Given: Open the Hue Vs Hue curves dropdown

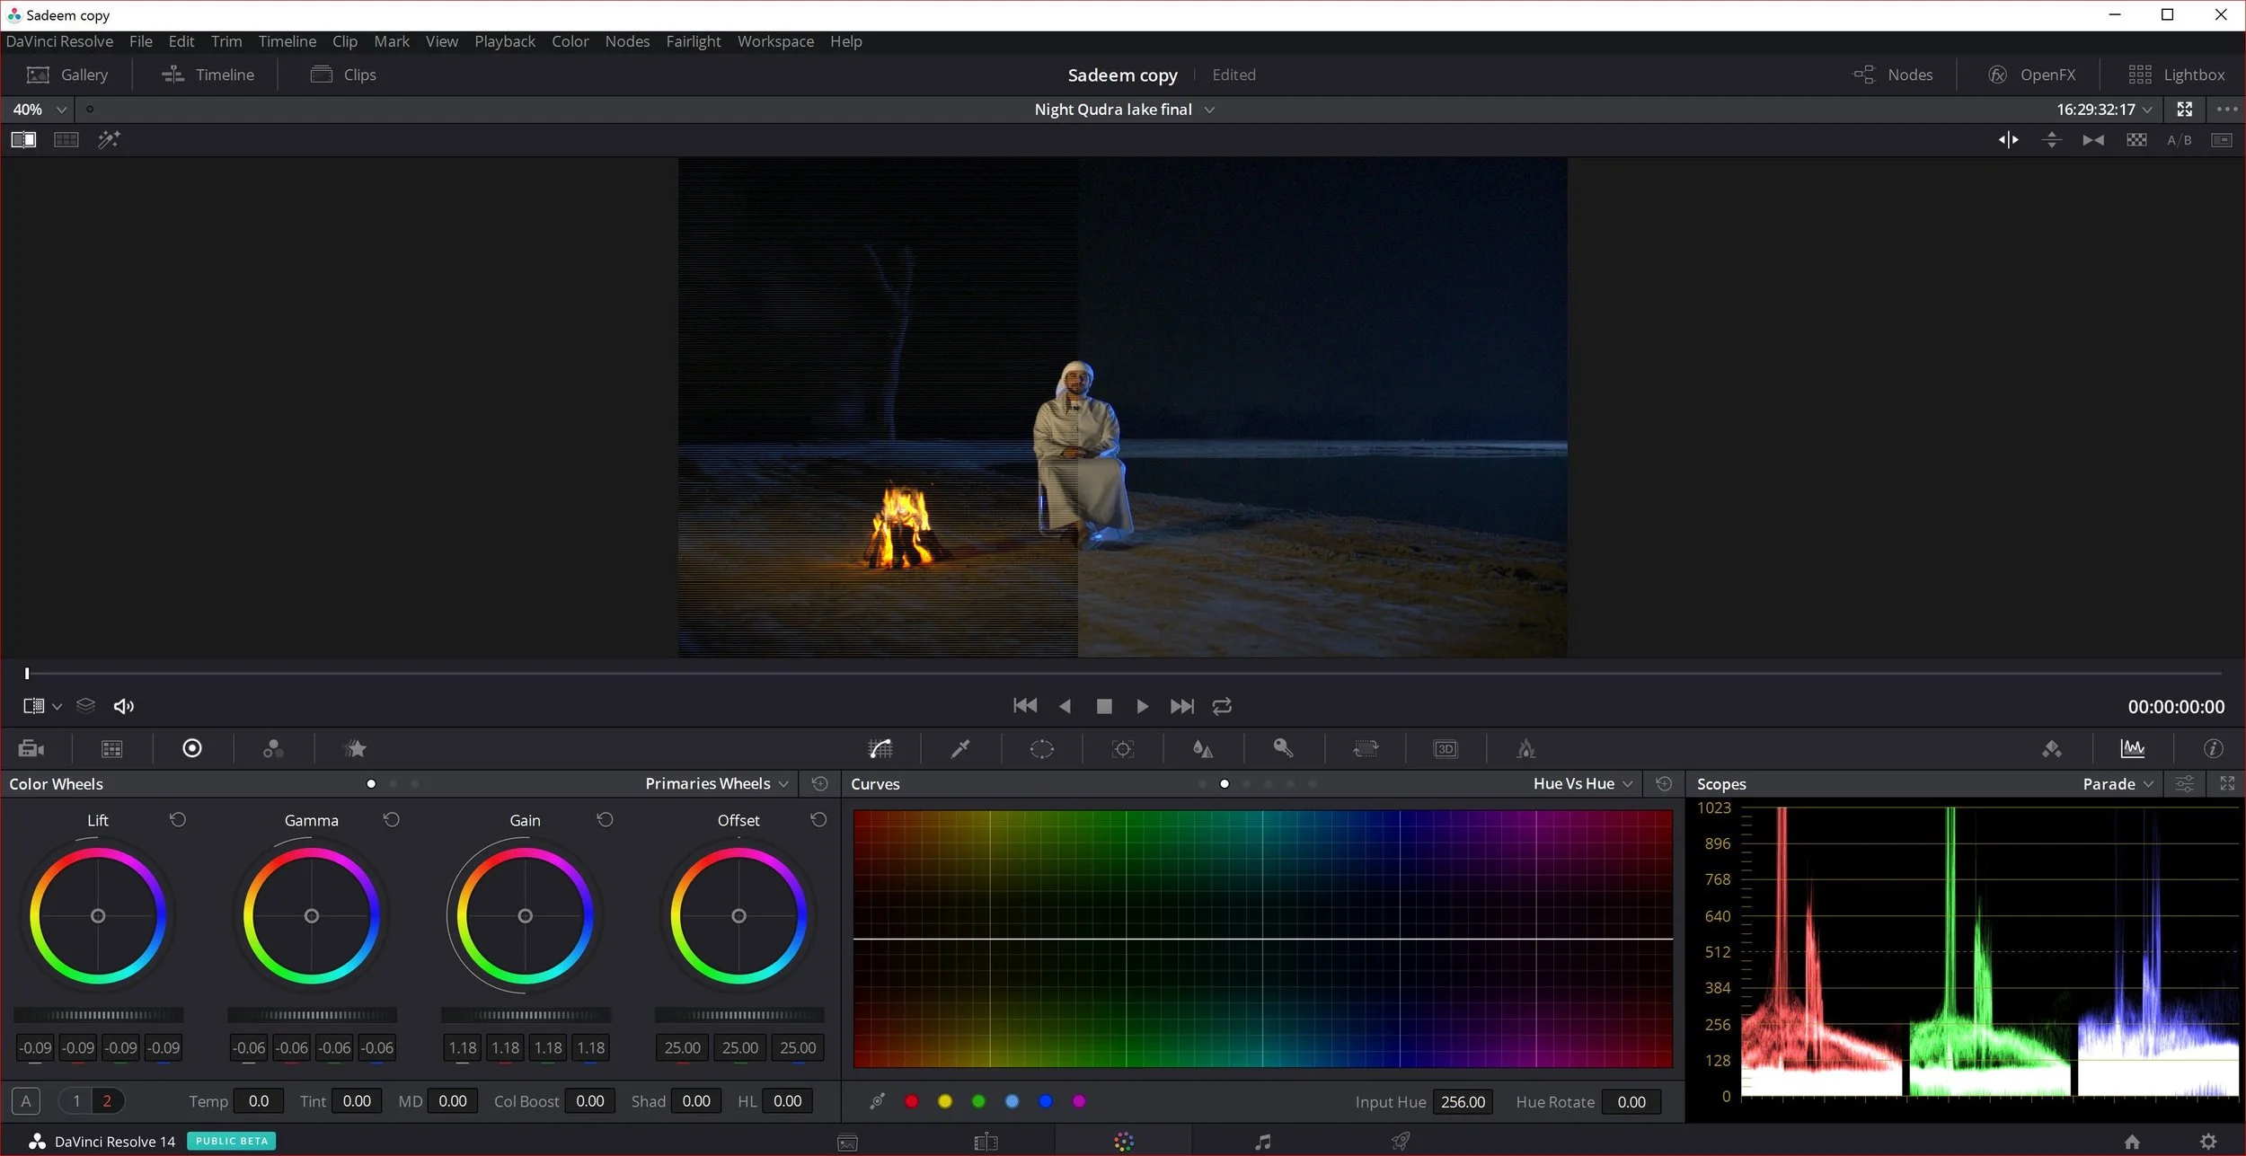Looking at the screenshot, I should (x=1579, y=783).
